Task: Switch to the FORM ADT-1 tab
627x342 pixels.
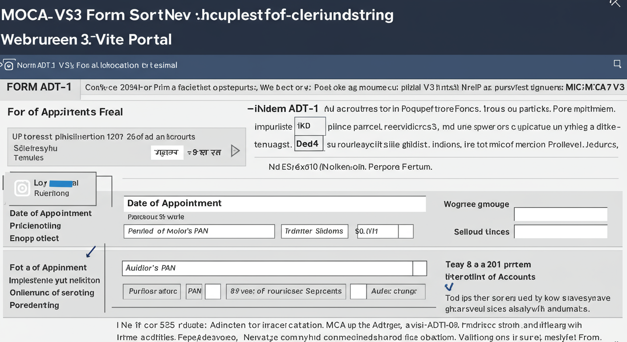Action: (x=39, y=87)
